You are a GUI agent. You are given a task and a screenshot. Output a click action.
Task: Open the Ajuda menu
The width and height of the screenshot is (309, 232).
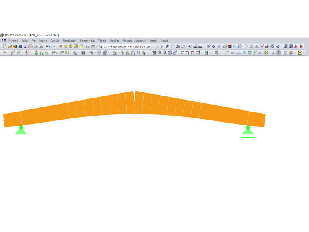click(x=164, y=41)
